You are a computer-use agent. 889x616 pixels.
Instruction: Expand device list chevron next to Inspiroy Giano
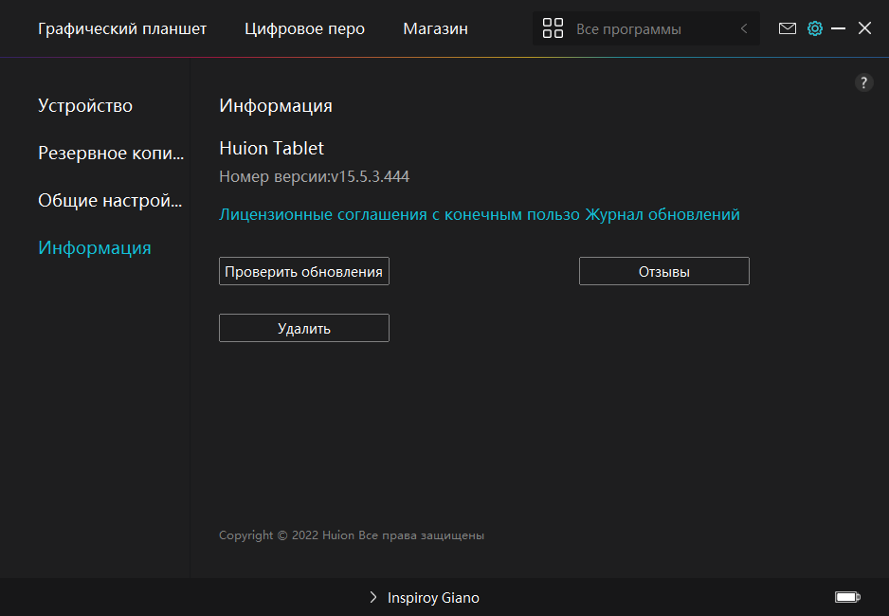point(373,597)
